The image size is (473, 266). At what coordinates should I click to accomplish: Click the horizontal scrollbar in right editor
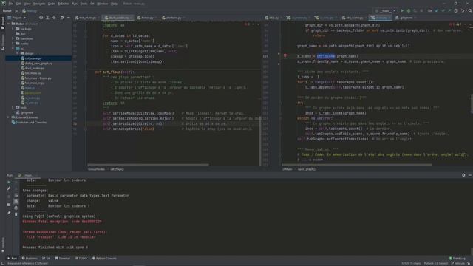pos(356,165)
